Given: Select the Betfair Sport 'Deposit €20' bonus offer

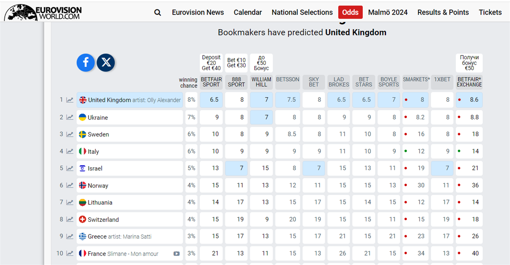Looking at the screenshot, I should point(211,63).
